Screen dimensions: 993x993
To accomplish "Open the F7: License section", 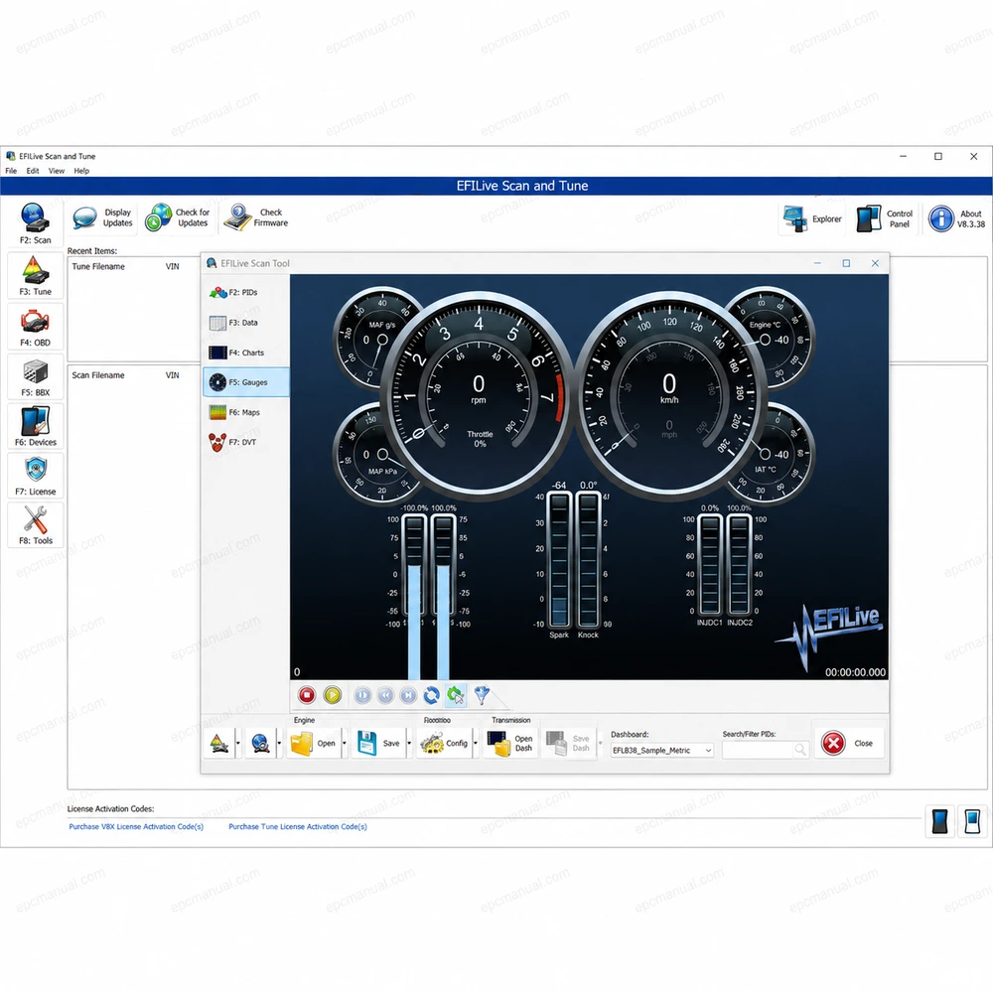I will pyautogui.click(x=35, y=476).
